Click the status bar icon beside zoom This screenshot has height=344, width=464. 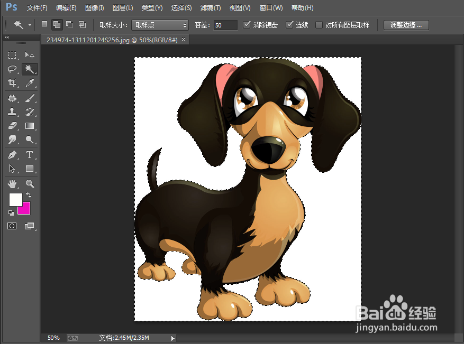coord(72,338)
